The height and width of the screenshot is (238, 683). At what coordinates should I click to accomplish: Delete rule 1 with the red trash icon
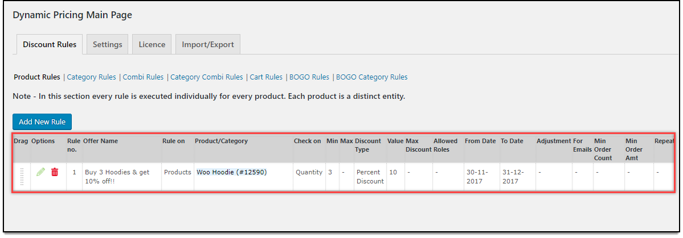coord(55,172)
